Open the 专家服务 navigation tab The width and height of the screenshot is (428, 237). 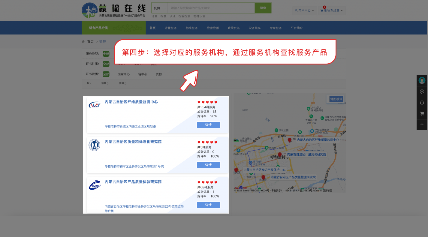point(276,28)
